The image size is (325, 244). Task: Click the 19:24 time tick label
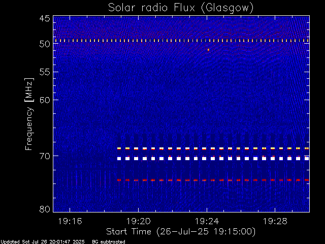207,221
